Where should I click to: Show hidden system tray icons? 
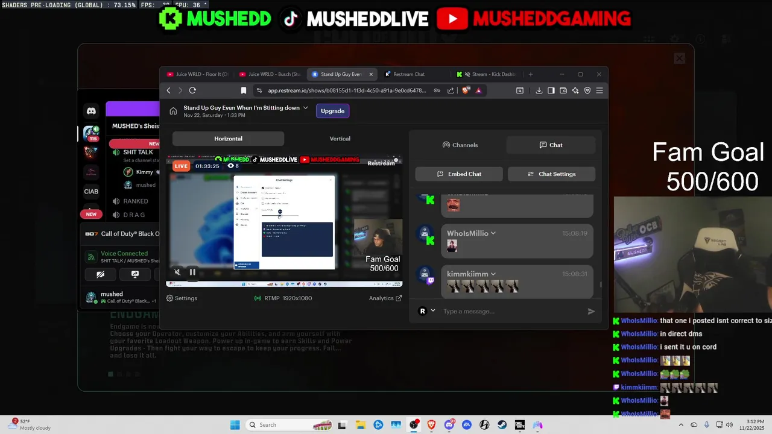(681, 425)
